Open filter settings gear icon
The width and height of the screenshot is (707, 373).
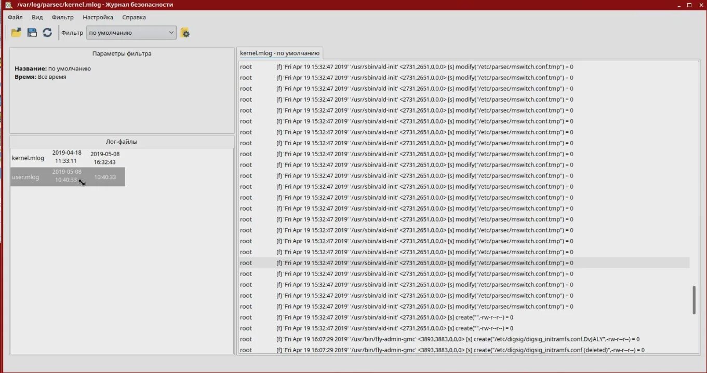click(185, 33)
